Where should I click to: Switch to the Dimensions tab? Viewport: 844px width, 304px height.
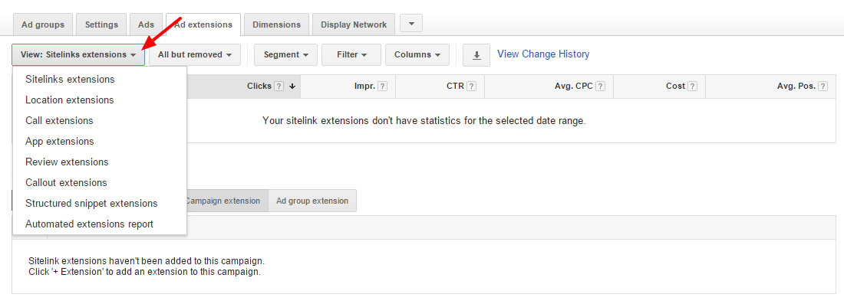[x=277, y=25]
